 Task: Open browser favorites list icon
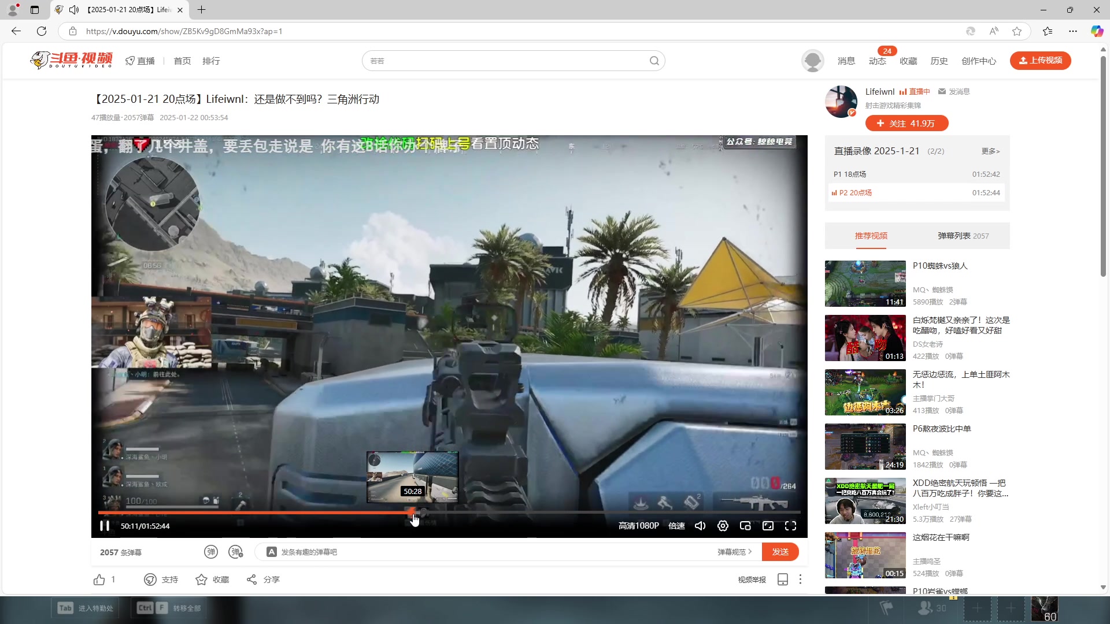coord(1048,31)
